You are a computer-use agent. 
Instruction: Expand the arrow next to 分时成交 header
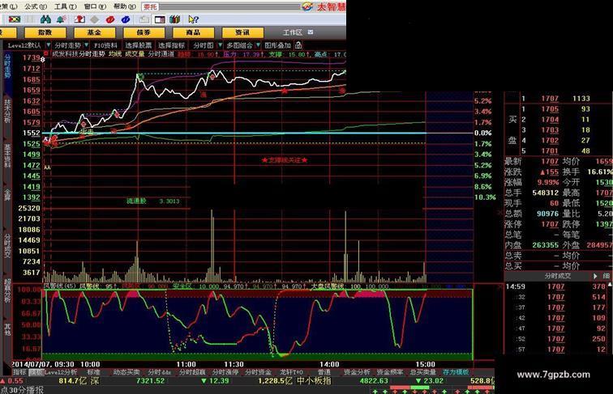coord(595,276)
